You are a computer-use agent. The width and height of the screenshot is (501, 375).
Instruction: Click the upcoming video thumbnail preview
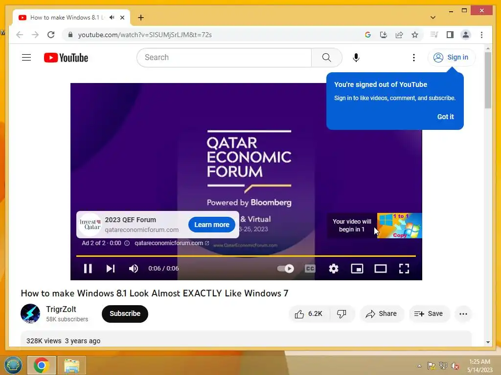(399, 226)
